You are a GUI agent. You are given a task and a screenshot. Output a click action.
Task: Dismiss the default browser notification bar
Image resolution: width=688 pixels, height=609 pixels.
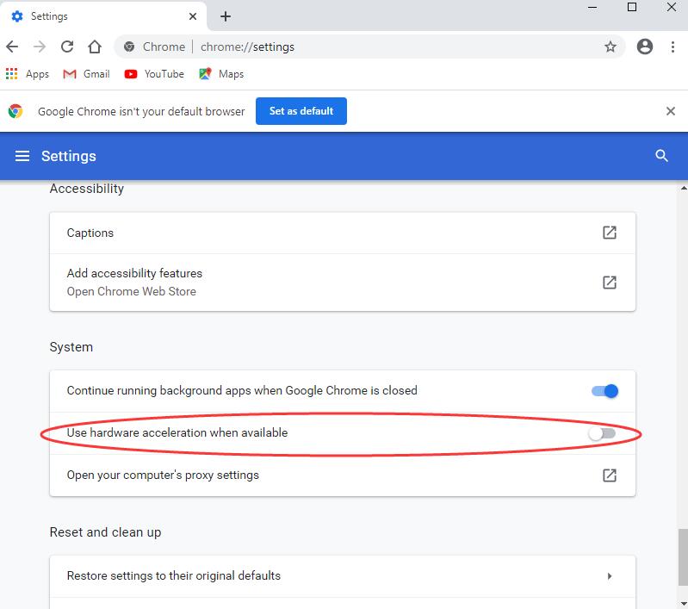(x=671, y=111)
